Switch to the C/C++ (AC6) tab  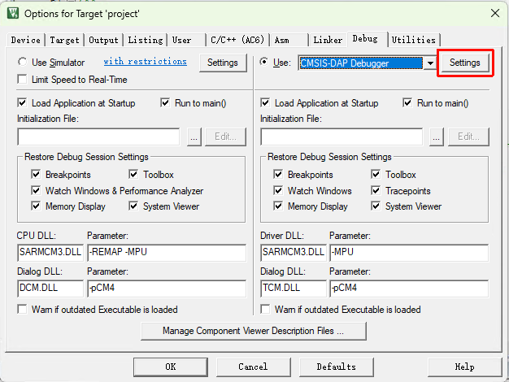click(237, 40)
